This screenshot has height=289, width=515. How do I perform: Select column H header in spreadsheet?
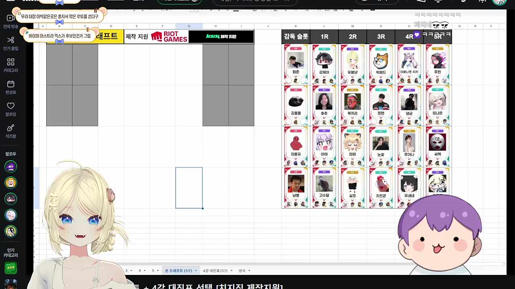coord(215,26)
